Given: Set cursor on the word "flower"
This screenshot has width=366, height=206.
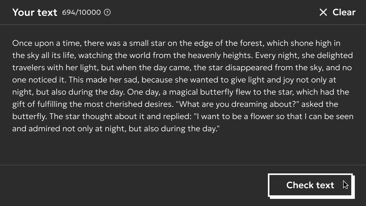Looking at the screenshot, I should click(262, 116).
